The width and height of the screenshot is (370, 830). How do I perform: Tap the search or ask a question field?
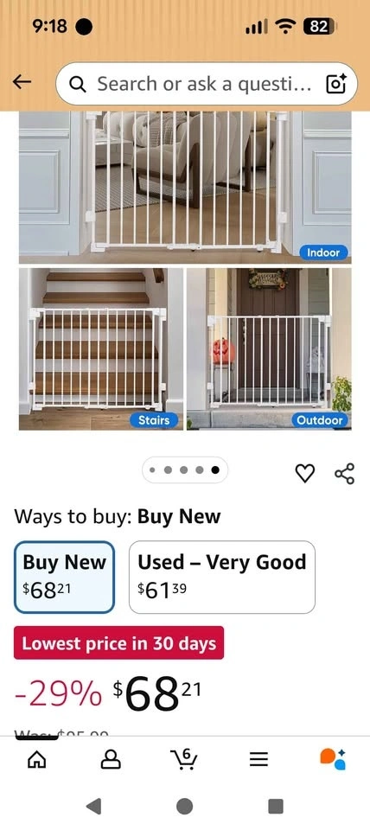207,84
